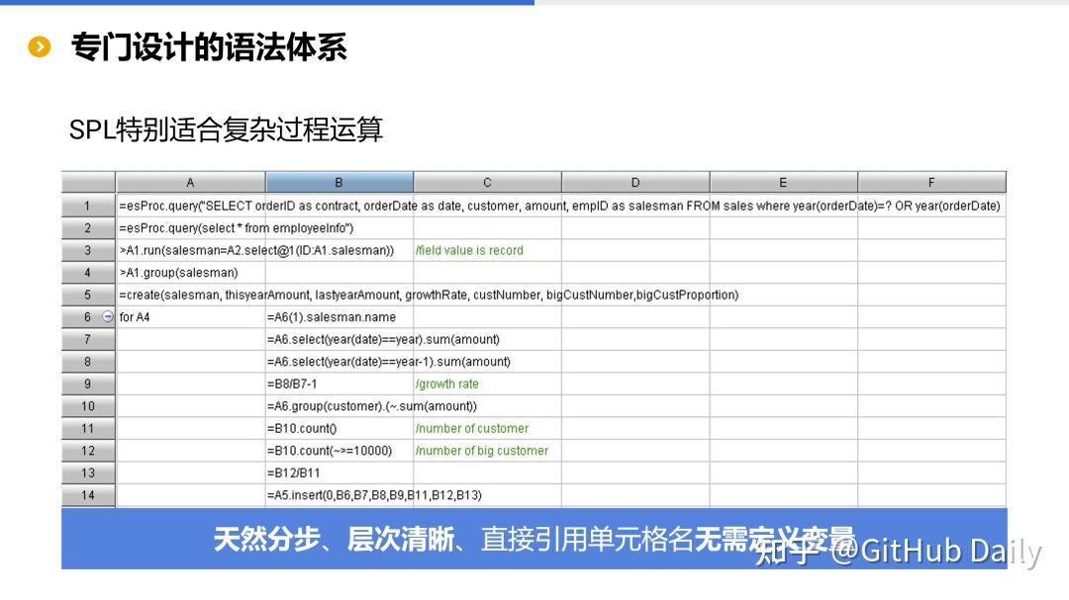Click cell '=A6.group(customer).(~.sum(amount))'
The height and width of the screenshot is (600, 1069).
coord(371,406)
